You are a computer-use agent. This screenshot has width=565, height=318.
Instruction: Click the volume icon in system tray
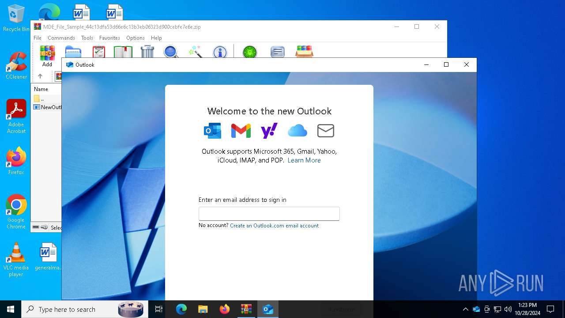pyautogui.click(x=508, y=309)
